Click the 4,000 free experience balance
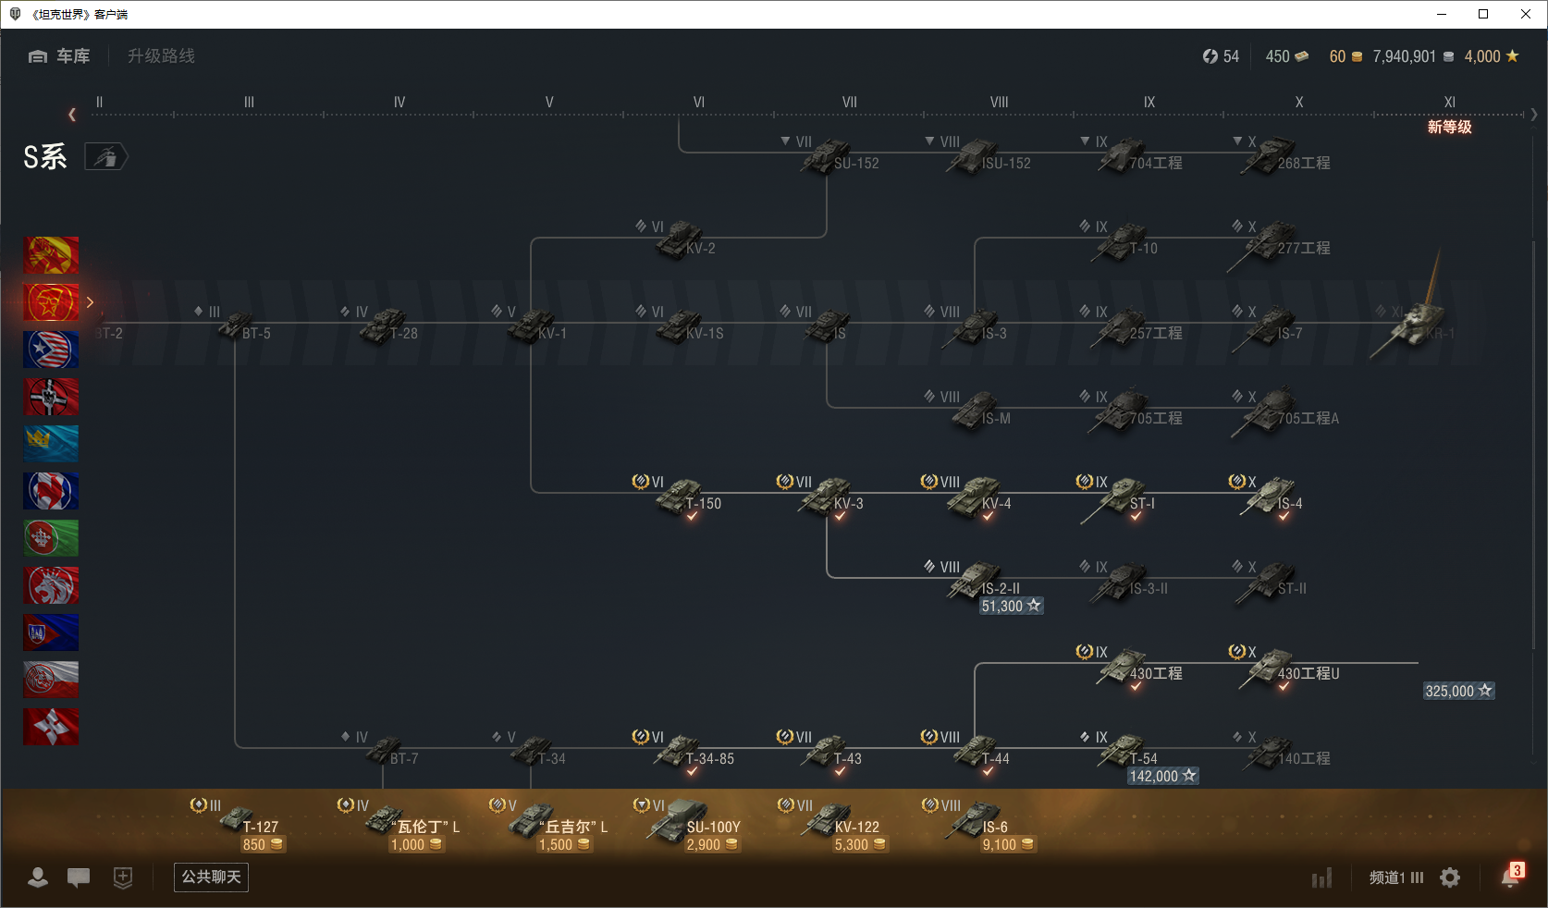The height and width of the screenshot is (908, 1548). pos(1492,56)
